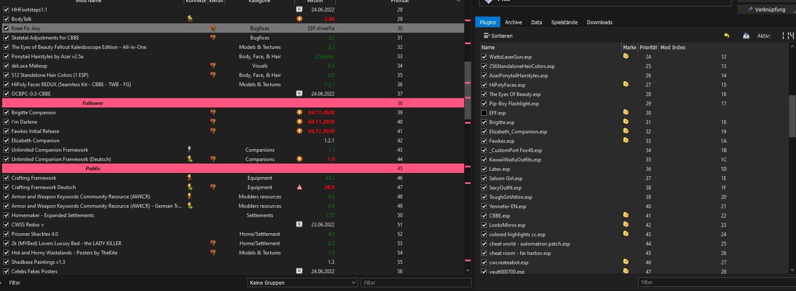Click the Sortieren button to sort plugins

click(498, 36)
